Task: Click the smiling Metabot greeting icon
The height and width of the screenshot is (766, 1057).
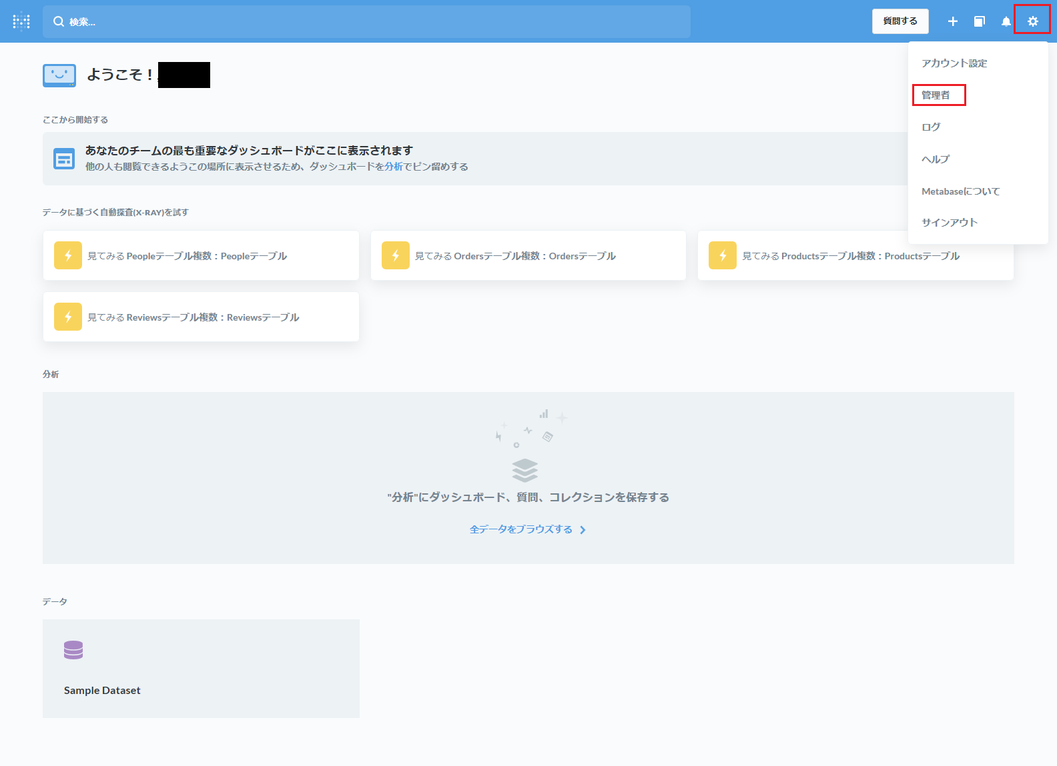Action: (59, 75)
